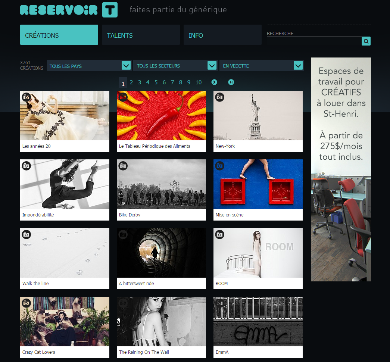This screenshot has height=362, width=390.
Task: Open the ROOM bed photo thumbnail
Action: point(258,253)
